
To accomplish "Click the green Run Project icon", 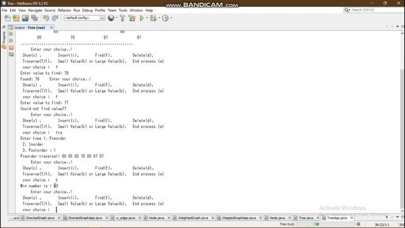I will coord(142,18).
